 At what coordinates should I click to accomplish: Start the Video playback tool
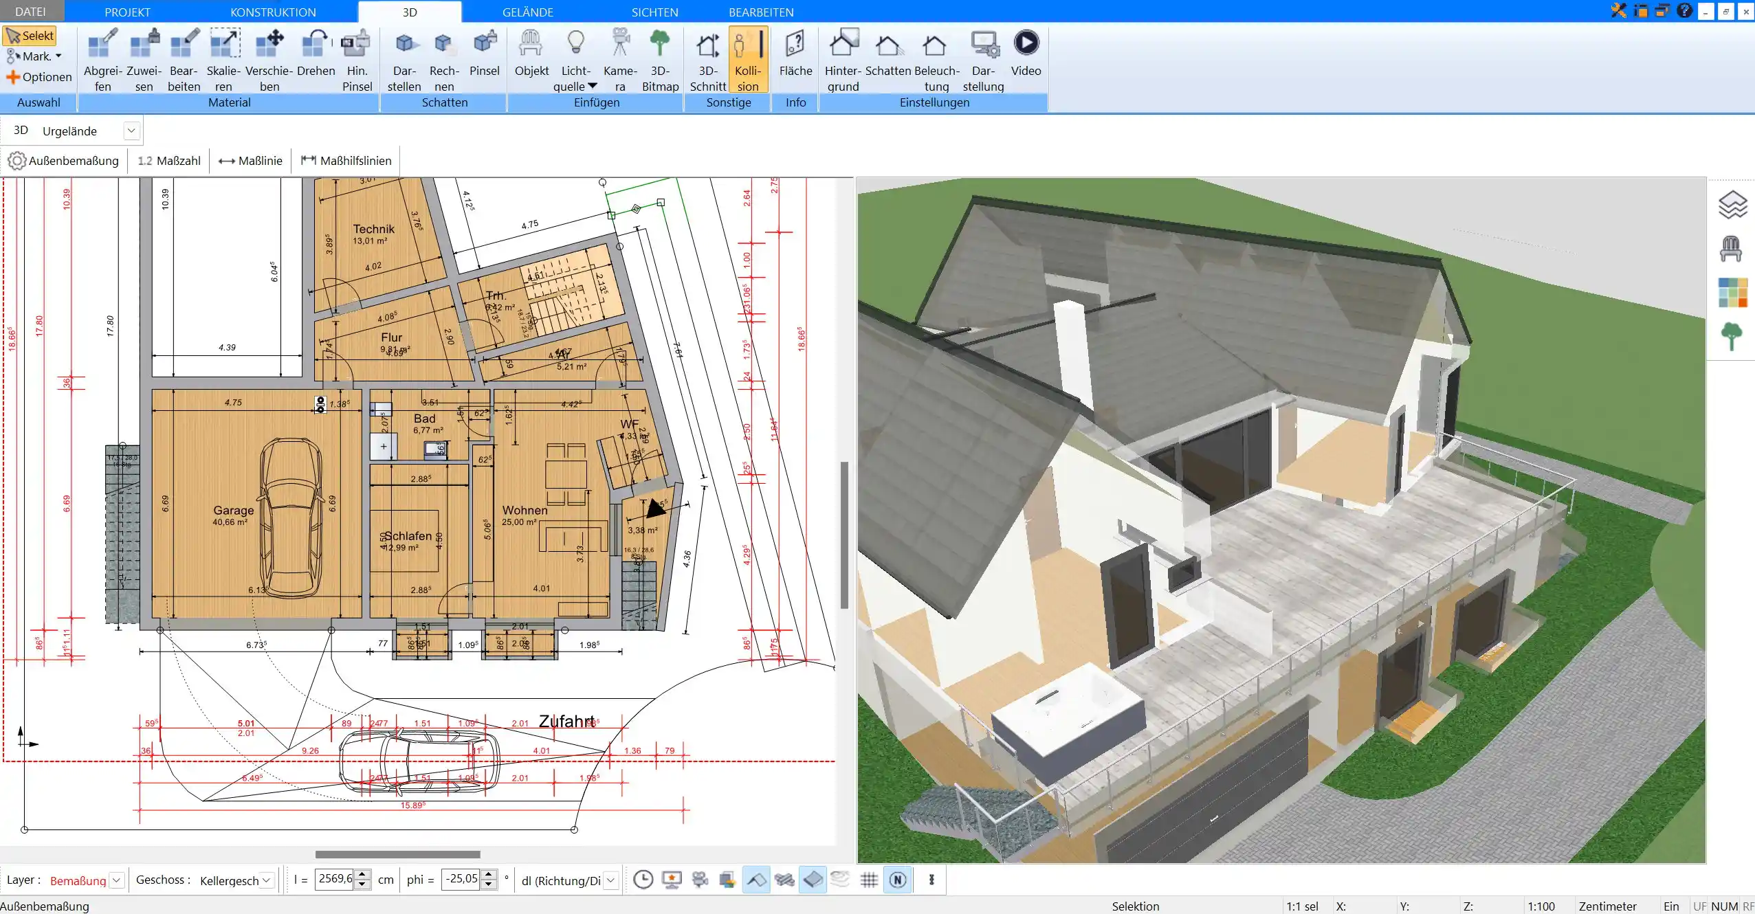(x=1026, y=54)
